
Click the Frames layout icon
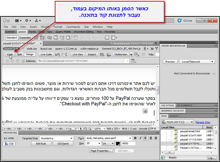pos(114,38)
